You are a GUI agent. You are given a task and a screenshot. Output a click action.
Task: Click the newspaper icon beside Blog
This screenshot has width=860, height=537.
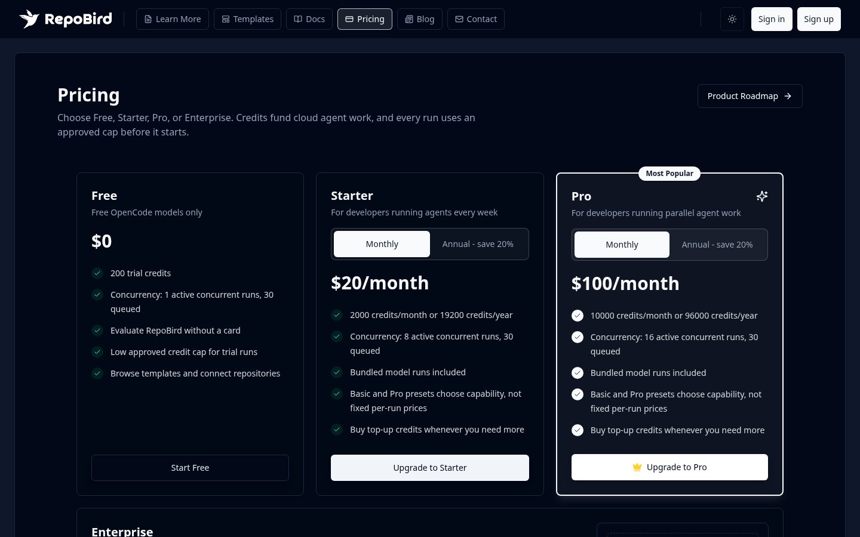coord(409,19)
